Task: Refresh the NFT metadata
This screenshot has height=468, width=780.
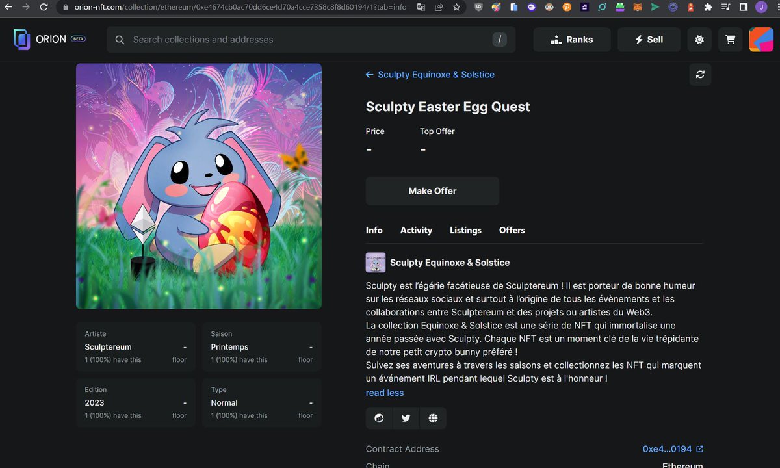Action: pos(700,75)
